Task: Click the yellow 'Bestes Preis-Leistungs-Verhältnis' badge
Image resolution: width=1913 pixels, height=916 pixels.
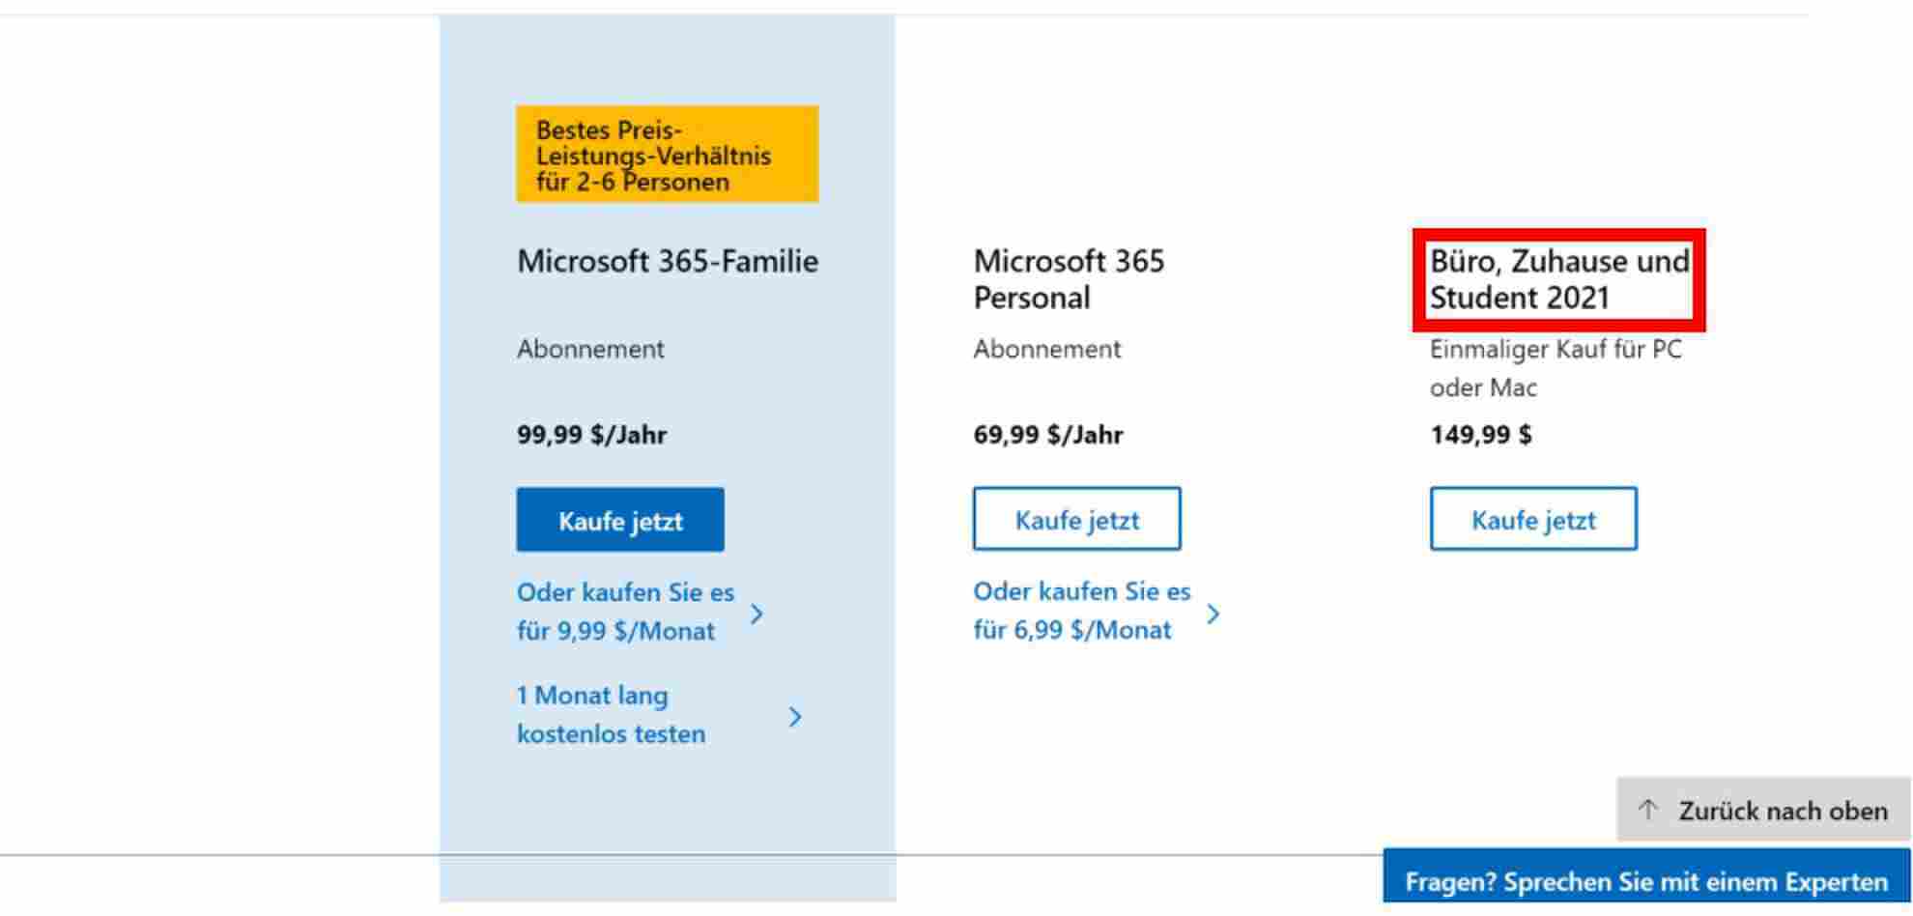Action: click(667, 155)
